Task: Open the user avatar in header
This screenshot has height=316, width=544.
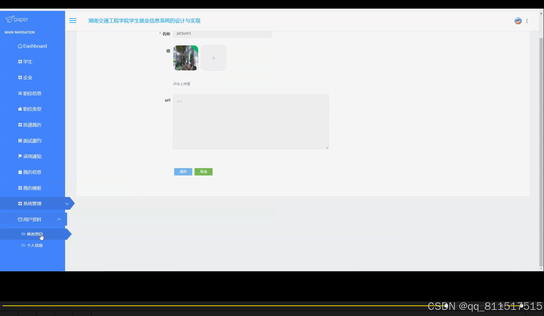Action: click(x=518, y=21)
